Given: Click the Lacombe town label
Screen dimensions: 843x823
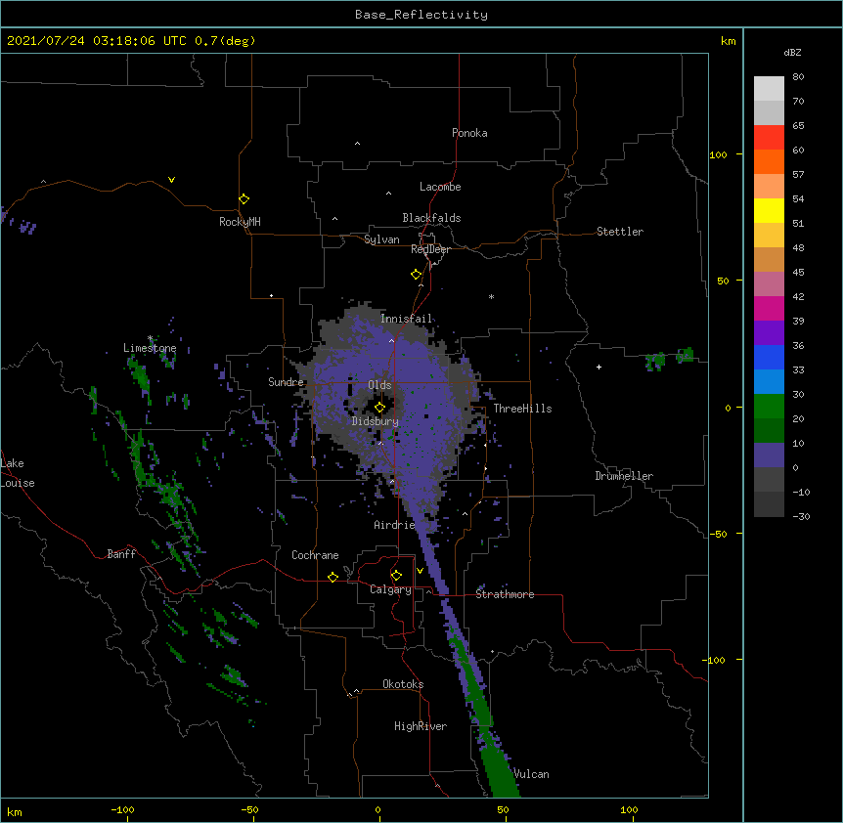Looking at the screenshot, I should coord(440,187).
